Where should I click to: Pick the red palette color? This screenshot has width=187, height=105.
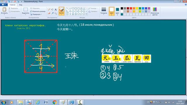point(131,8)
